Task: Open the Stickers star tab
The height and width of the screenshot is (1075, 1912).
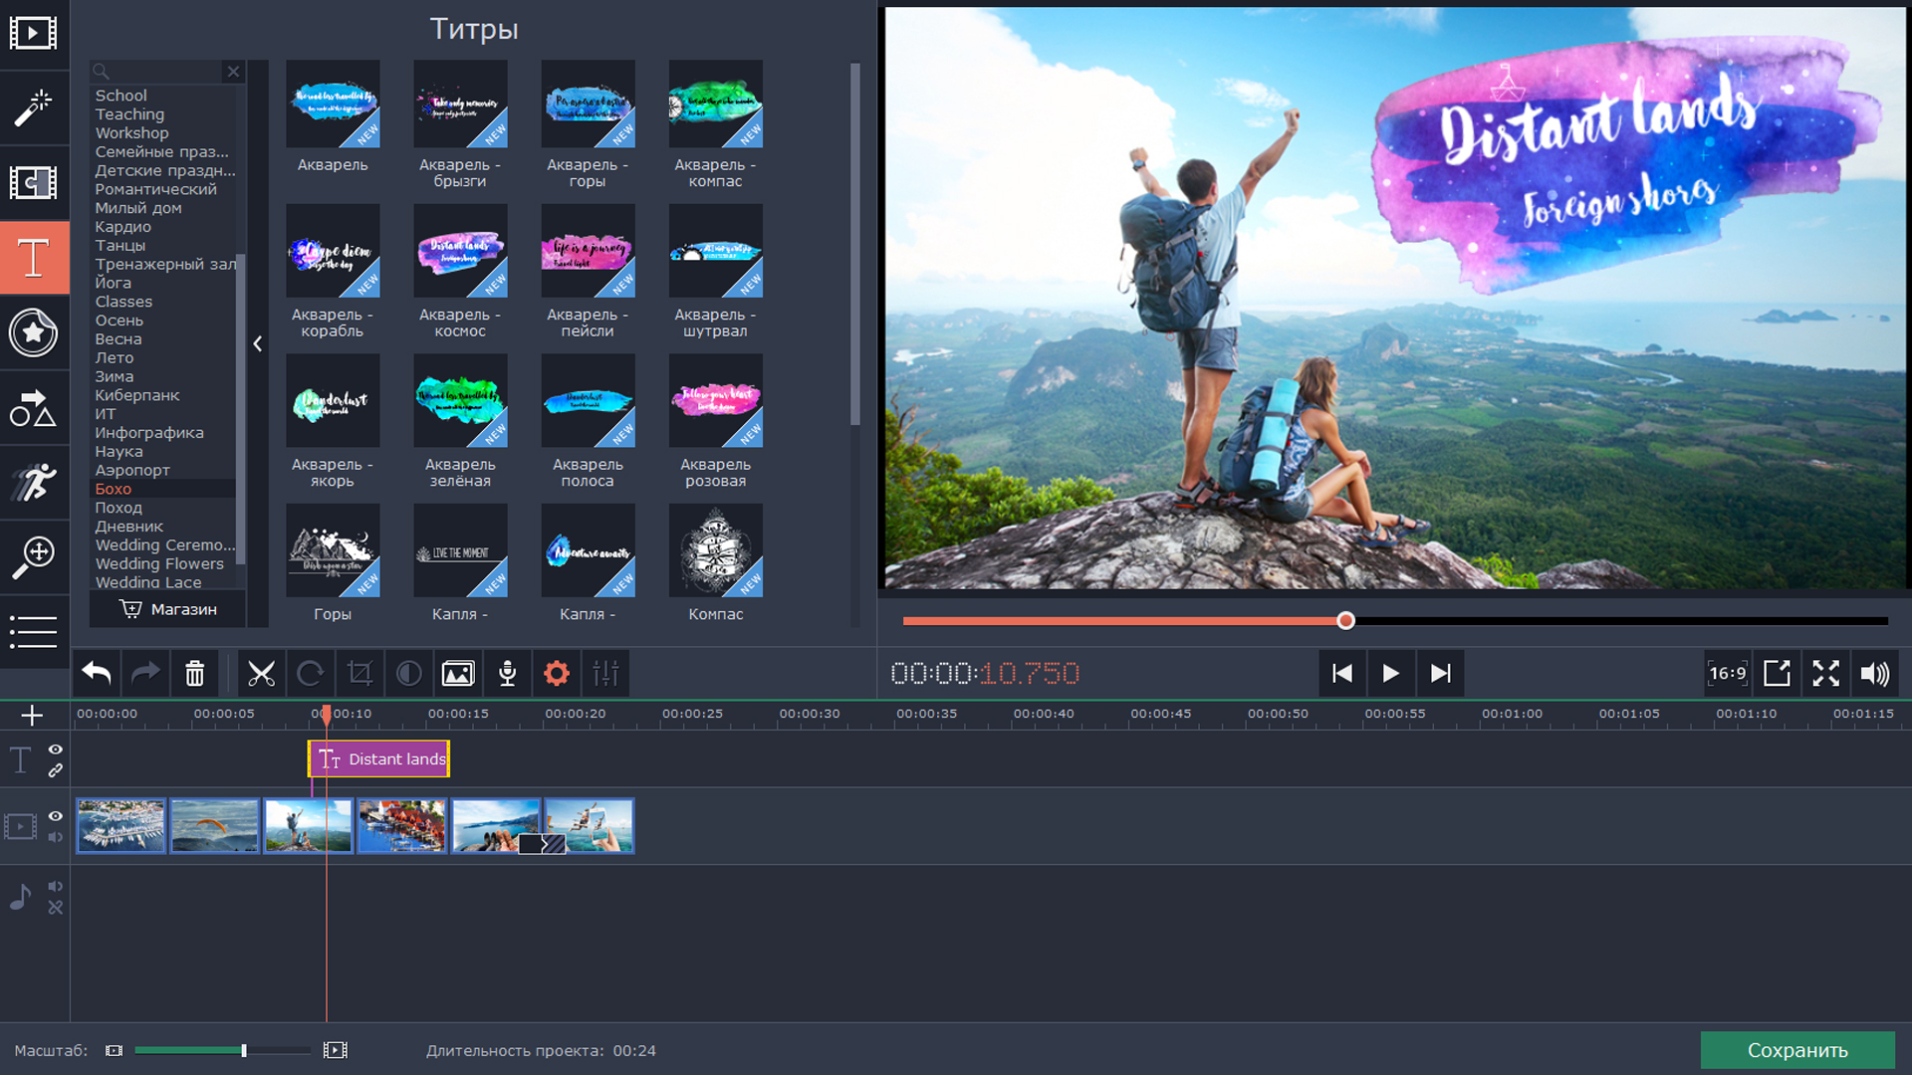Action: tap(34, 332)
